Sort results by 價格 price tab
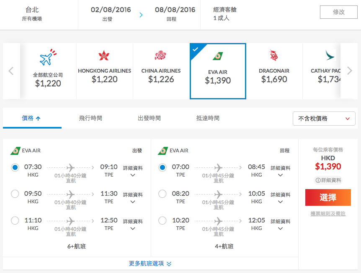The height and width of the screenshot is (273, 361). coord(32,118)
